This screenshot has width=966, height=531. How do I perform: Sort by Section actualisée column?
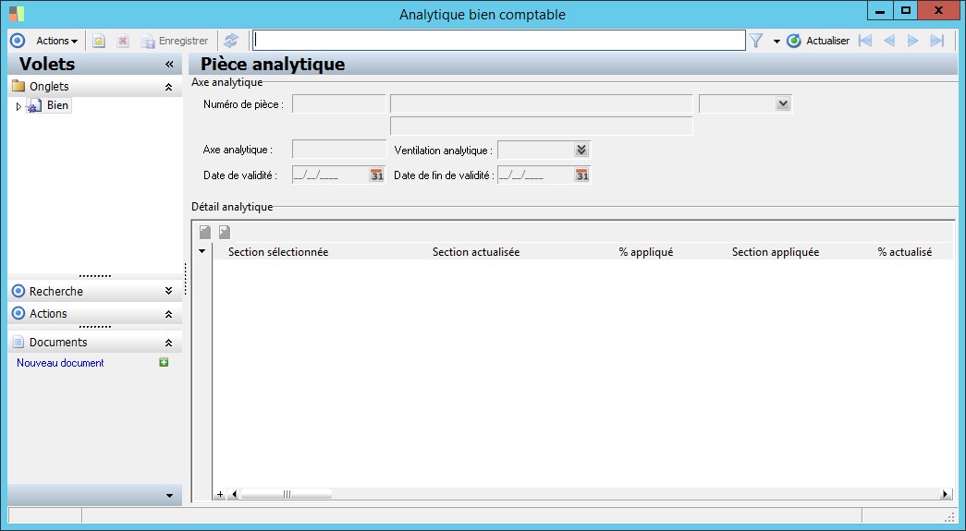(476, 252)
